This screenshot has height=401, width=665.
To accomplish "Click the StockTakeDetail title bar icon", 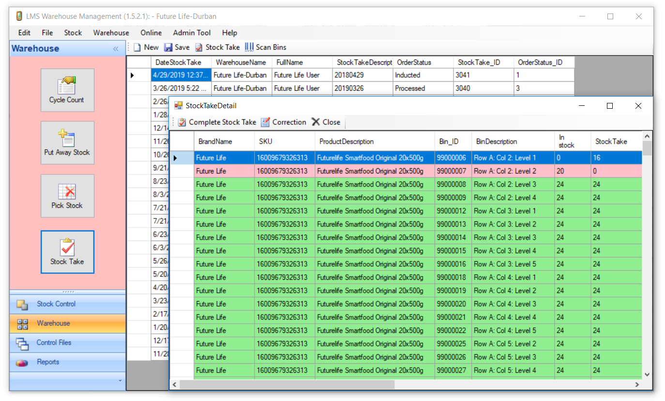I will pyautogui.click(x=179, y=106).
